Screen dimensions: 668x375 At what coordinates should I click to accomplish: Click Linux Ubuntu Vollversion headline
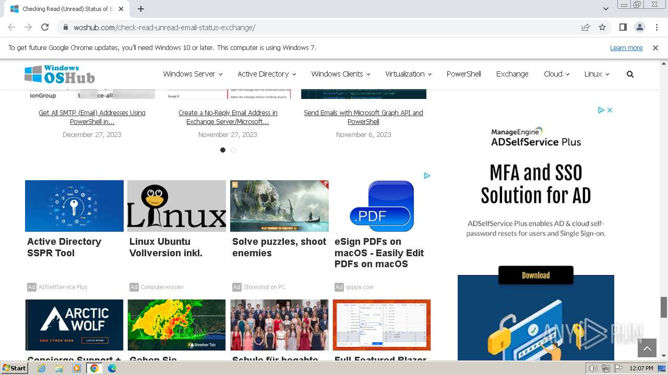click(x=166, y=247)
